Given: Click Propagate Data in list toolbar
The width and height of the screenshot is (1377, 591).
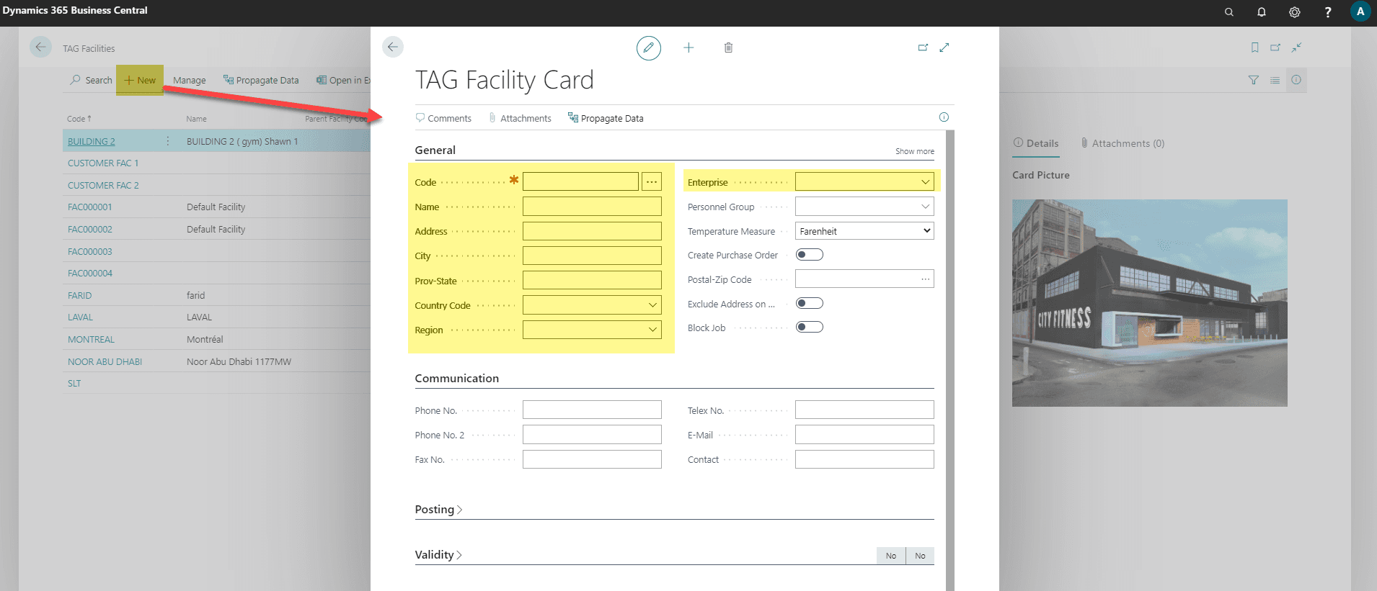Looking at the screenshot, I should [261, 80].
